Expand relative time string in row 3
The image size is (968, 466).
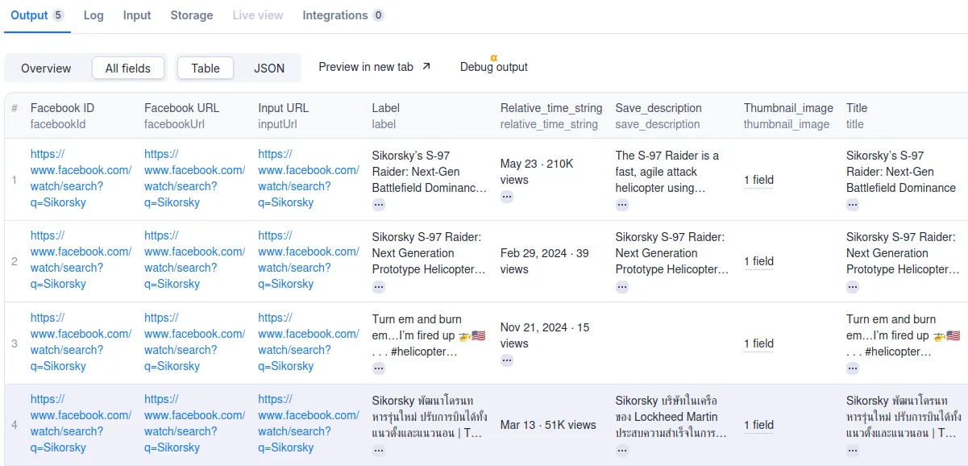507,360
